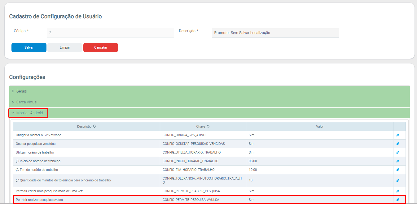Collapse the Mobile - Android section
The image size is (417, 204).
pos(29,113)
